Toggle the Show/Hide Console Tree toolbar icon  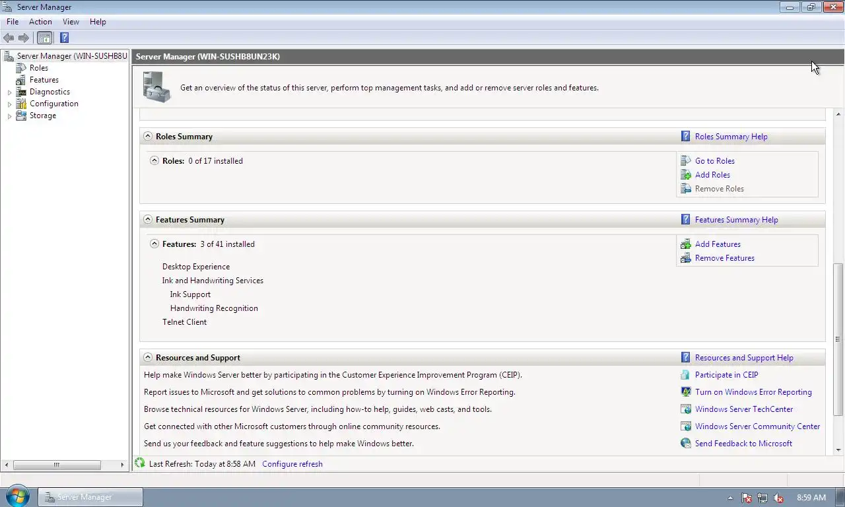click(x=44, y=38)
